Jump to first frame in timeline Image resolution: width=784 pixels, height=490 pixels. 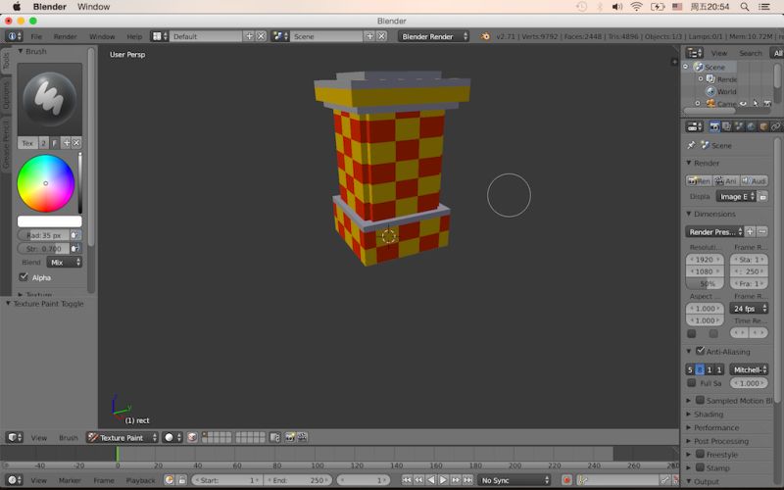coord(407,480)
